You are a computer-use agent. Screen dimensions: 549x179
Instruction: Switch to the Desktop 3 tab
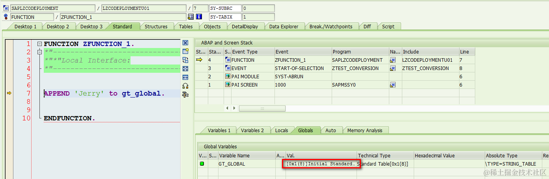[x=91, y=26]
